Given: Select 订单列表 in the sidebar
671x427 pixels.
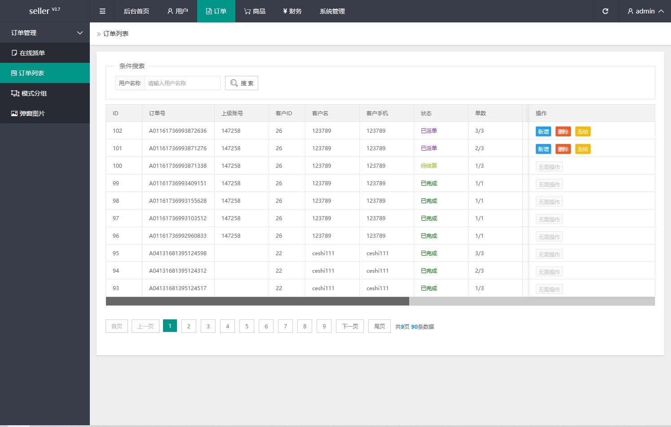Looking at the screenshot, I should coord(31,73).
